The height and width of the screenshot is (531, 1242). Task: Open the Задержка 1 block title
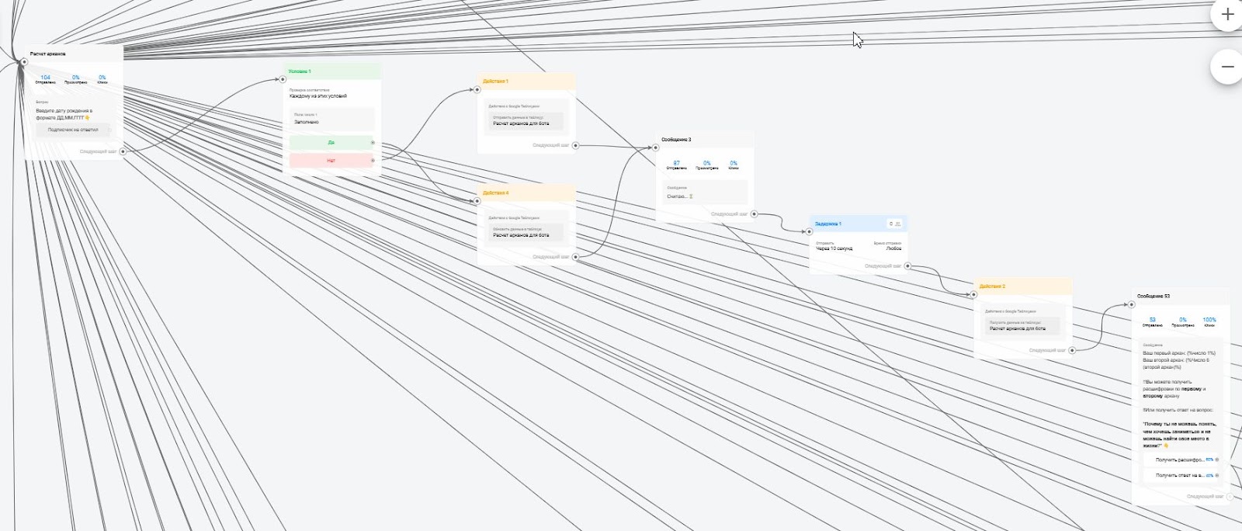click(x=828, y=224)
